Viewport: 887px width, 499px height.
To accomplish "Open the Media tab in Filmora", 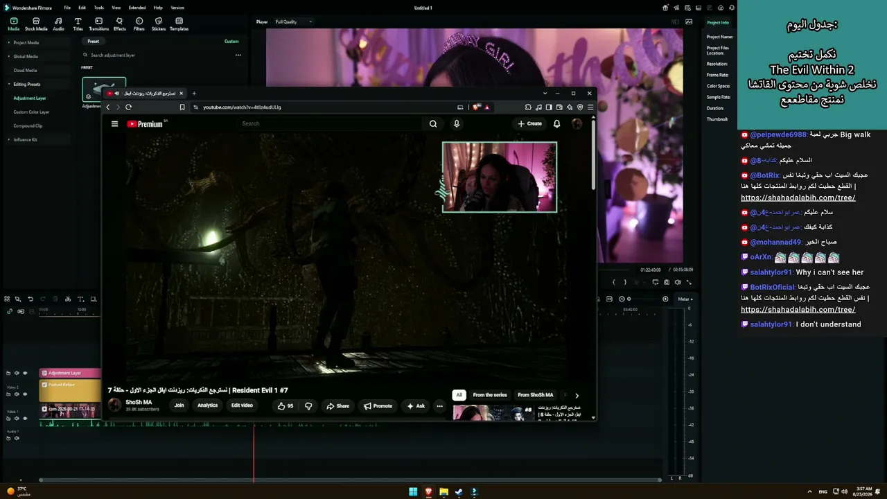I will point(13,24).
